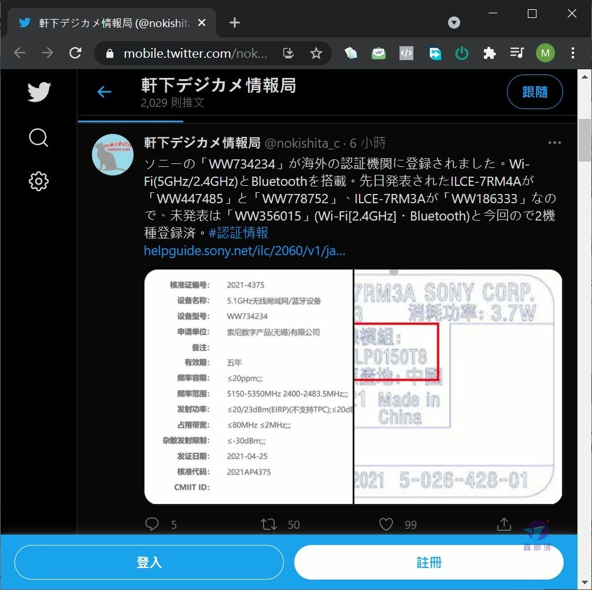
Task: Open Chrome three-dot menu
Action: (x=573, y=53)
